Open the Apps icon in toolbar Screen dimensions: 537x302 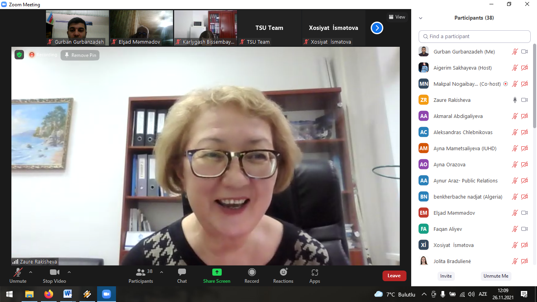pos(314,272)
